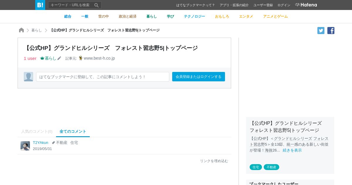Image resolution: width=352 pixels, height=185 pixels.
Task: Share page on Facebook
Action: (331, 31)
